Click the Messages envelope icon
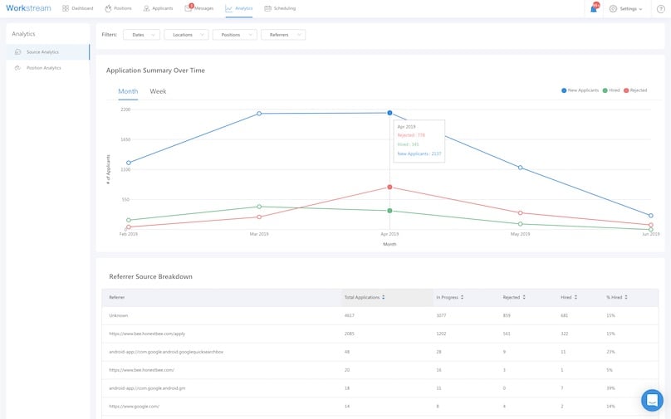 point(189,8)
